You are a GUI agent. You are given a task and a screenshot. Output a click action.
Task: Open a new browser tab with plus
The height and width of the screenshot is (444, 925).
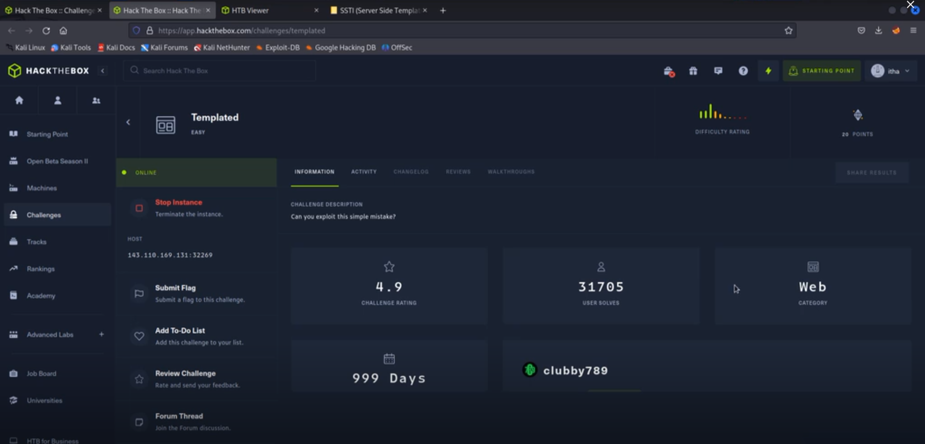[x=443, y=10]
